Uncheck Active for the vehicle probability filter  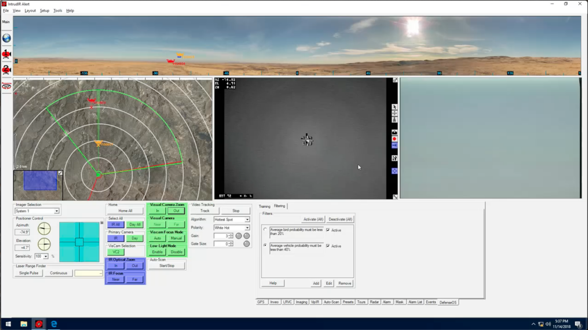click(328, 246)
